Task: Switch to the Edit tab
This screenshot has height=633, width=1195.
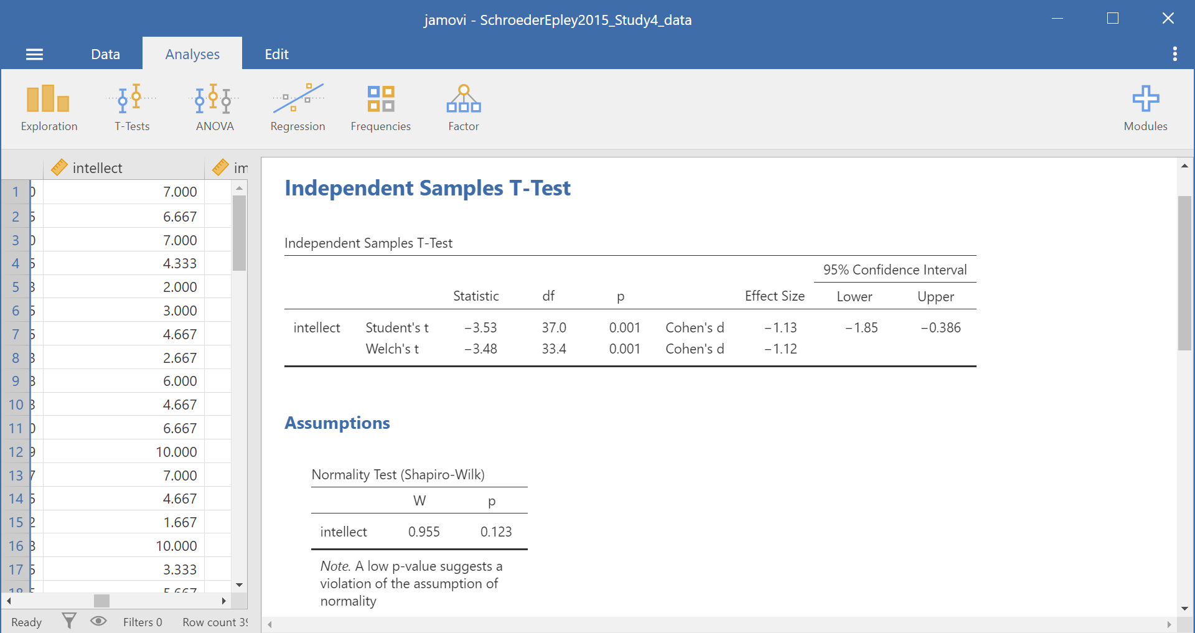Action: tap(276, 54)
